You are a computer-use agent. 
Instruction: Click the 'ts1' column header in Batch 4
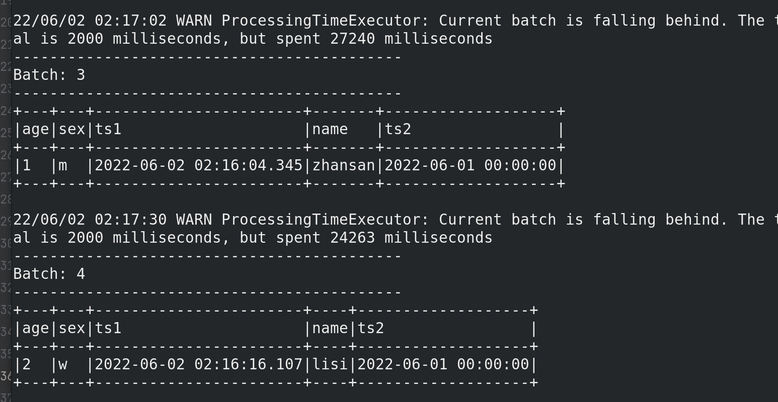pos(108,329)
